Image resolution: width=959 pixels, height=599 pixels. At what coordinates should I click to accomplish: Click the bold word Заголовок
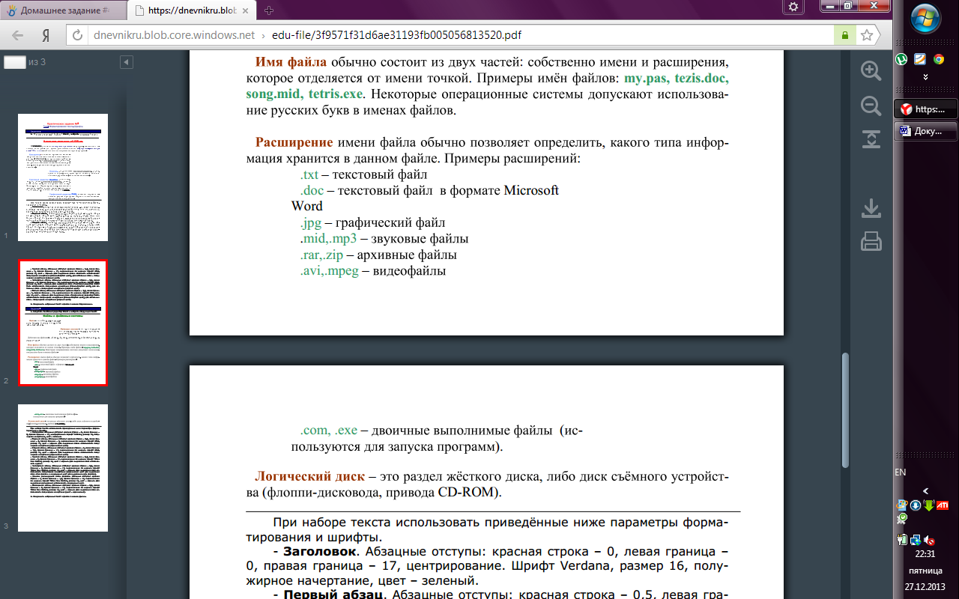[x=321, y=553]
